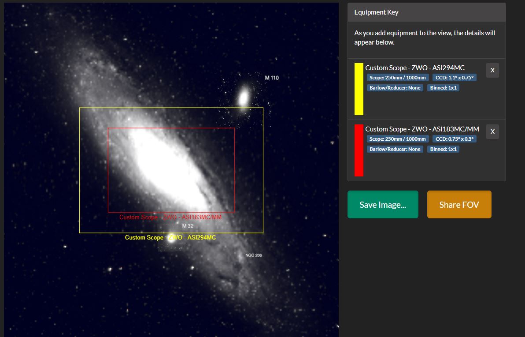The height and width of the screenshot is (337, 525).
Task: Click the red ASI183MC/MM label below the FOV box
Action: point(170,217)
